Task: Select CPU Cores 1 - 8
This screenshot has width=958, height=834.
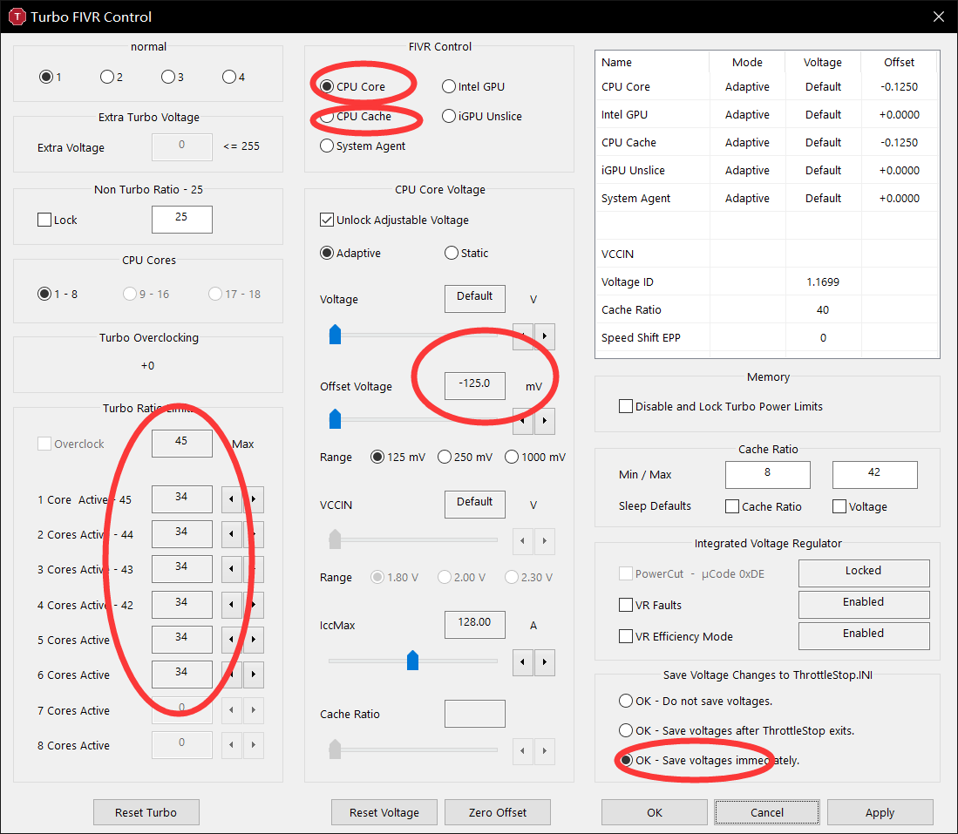Action: pyautogui.click(x=58, y=294)
